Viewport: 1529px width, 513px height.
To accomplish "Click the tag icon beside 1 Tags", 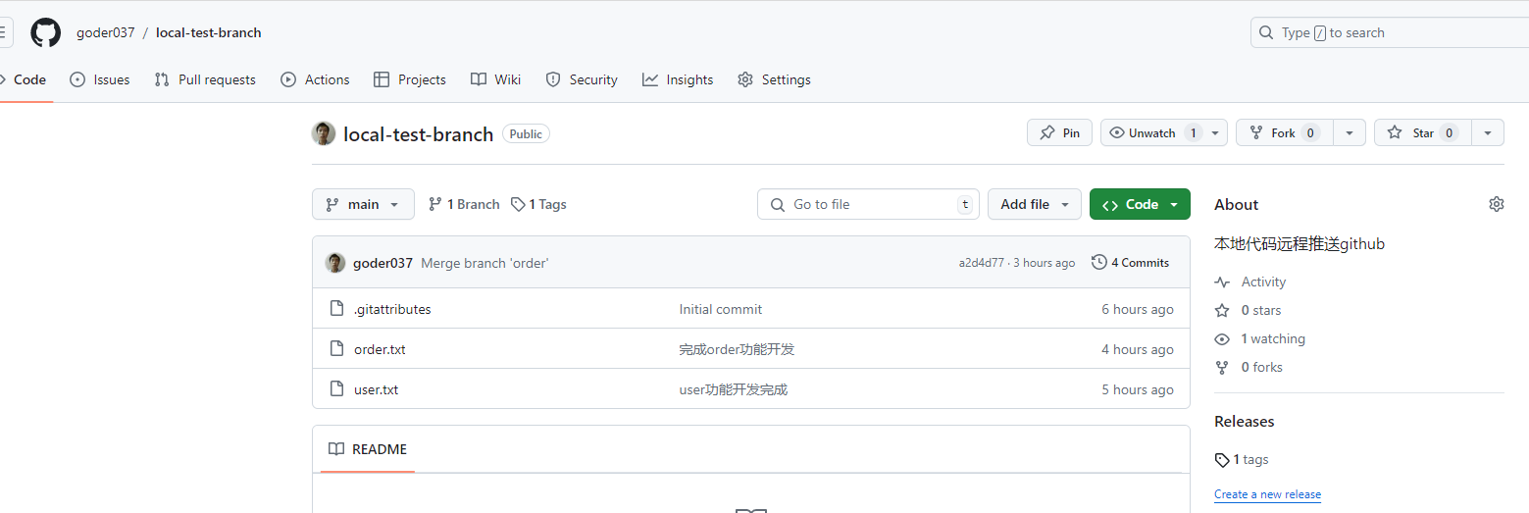I will [518, 204].
